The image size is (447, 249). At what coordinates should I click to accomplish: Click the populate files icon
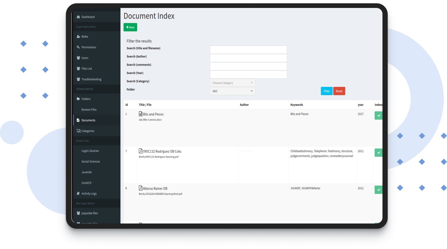point(78,213)
